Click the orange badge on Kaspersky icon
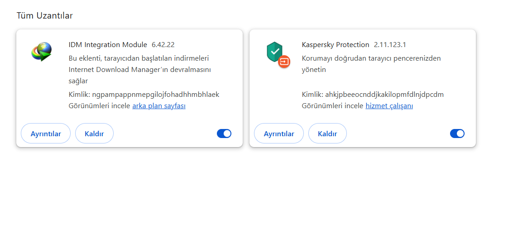 coord(284,61)
